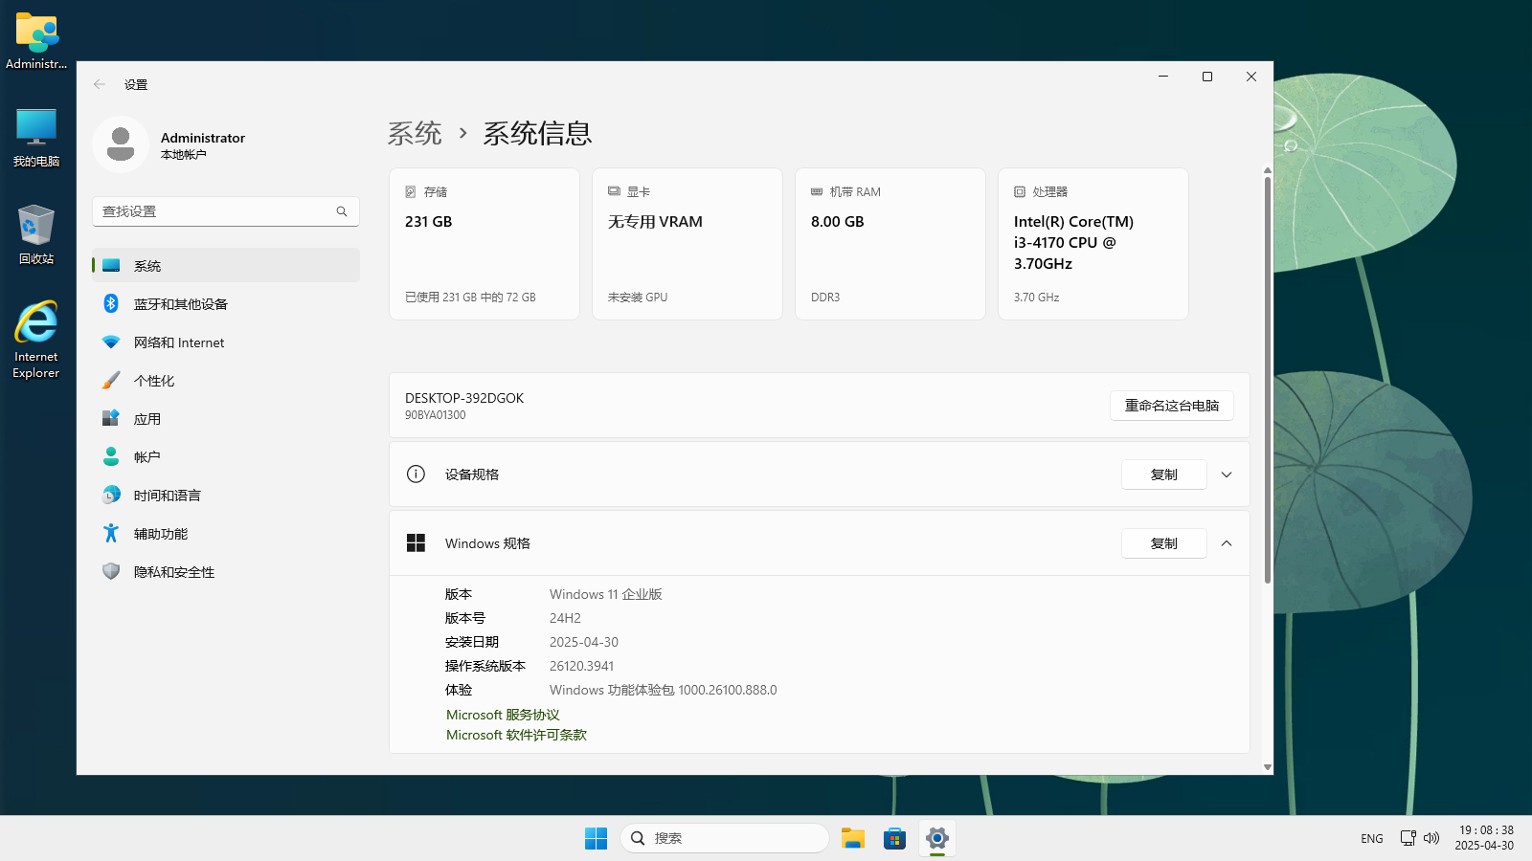Open Microsoft 服务协议 link
This screenshot has width=1532, height=861.
(x=503, y=715)
